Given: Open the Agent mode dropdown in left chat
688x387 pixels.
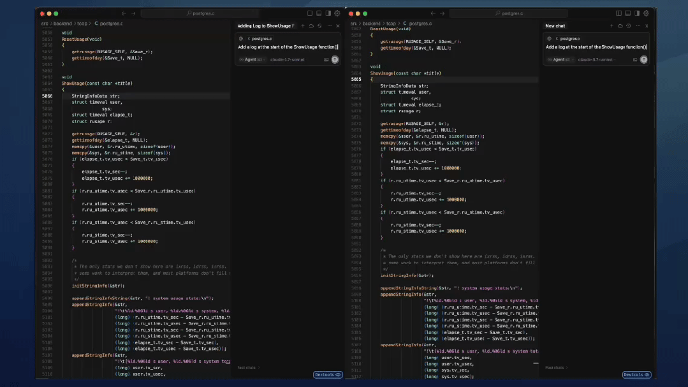Looking at the screenshot, I should click(x=251, y=59).
